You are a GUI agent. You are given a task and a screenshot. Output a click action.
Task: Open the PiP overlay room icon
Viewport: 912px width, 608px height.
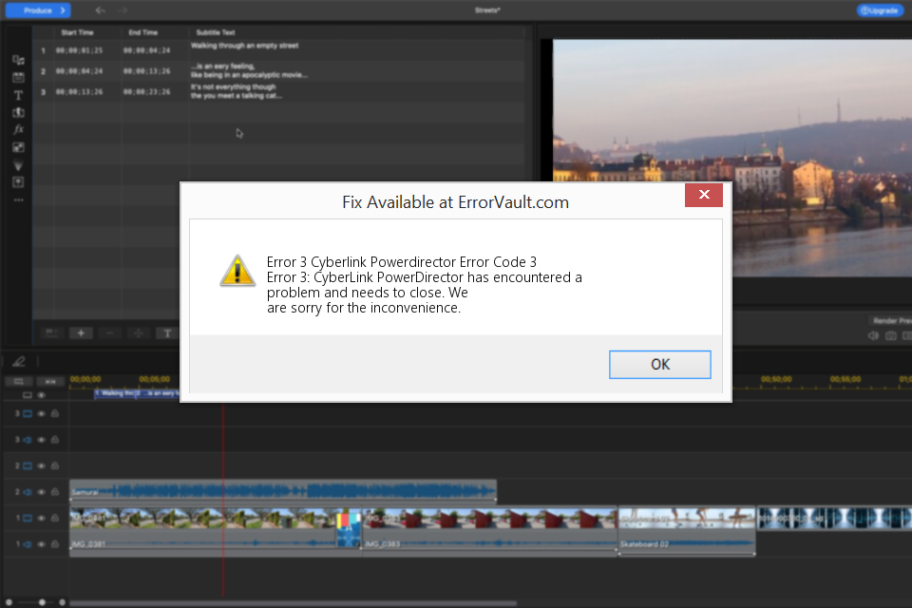coord(19,147)
